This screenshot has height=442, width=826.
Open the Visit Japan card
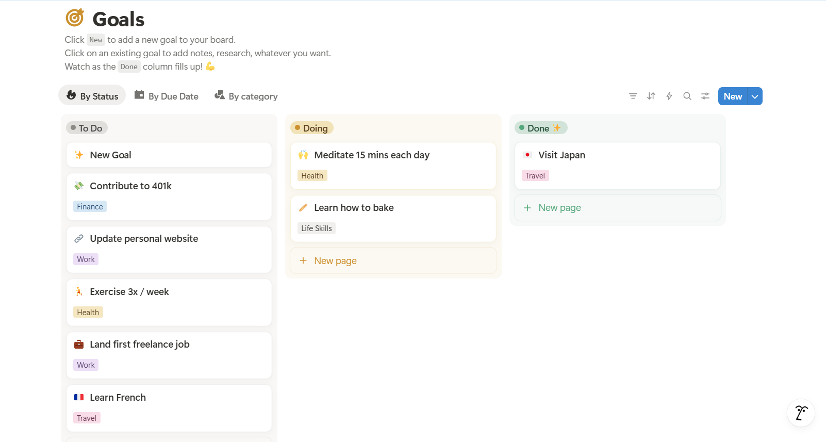[561, 155]
